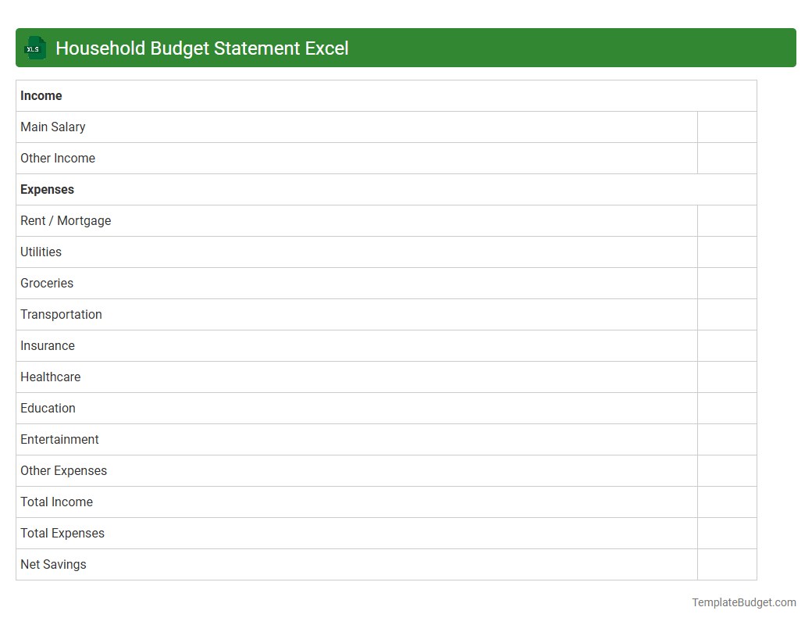Select the Other Expenses row
Image resolution: width=812 pixels, height=625 pixels.
[x=63, y=470]
